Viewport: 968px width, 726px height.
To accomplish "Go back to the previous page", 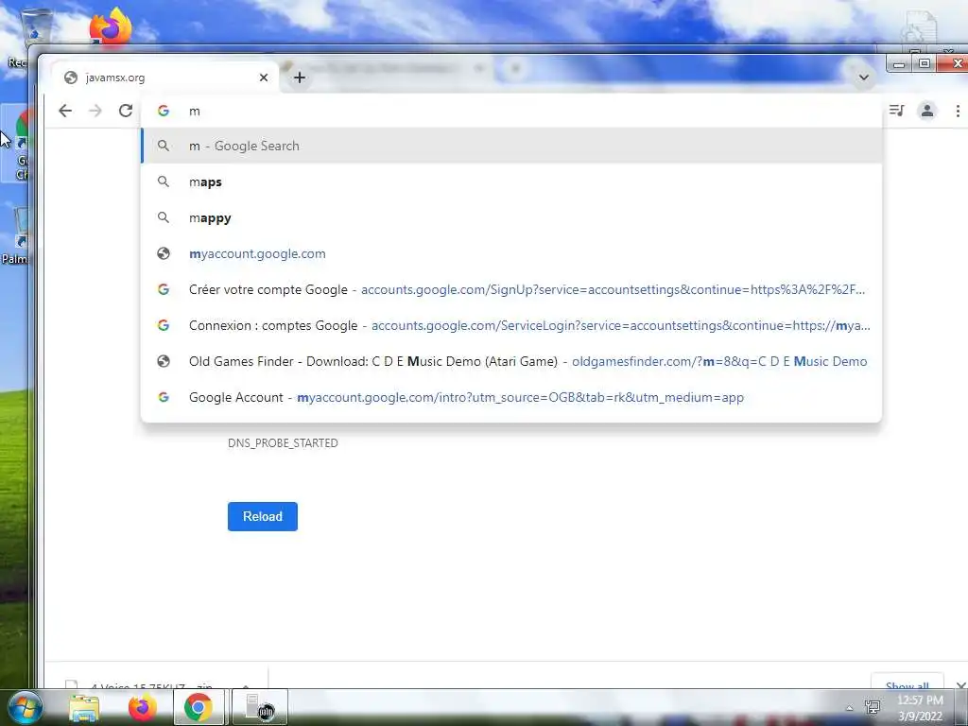I will point(65,112).
